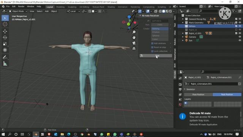Toggle the Add rotations checkbox
This screenshot has height=137, width=243.
coord(152,43)
